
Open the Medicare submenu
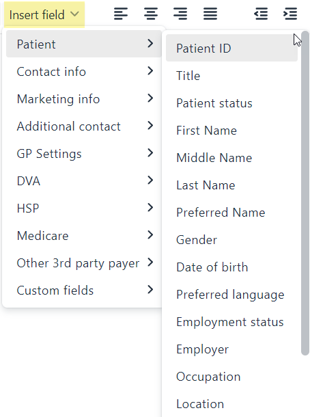point(84,236)
